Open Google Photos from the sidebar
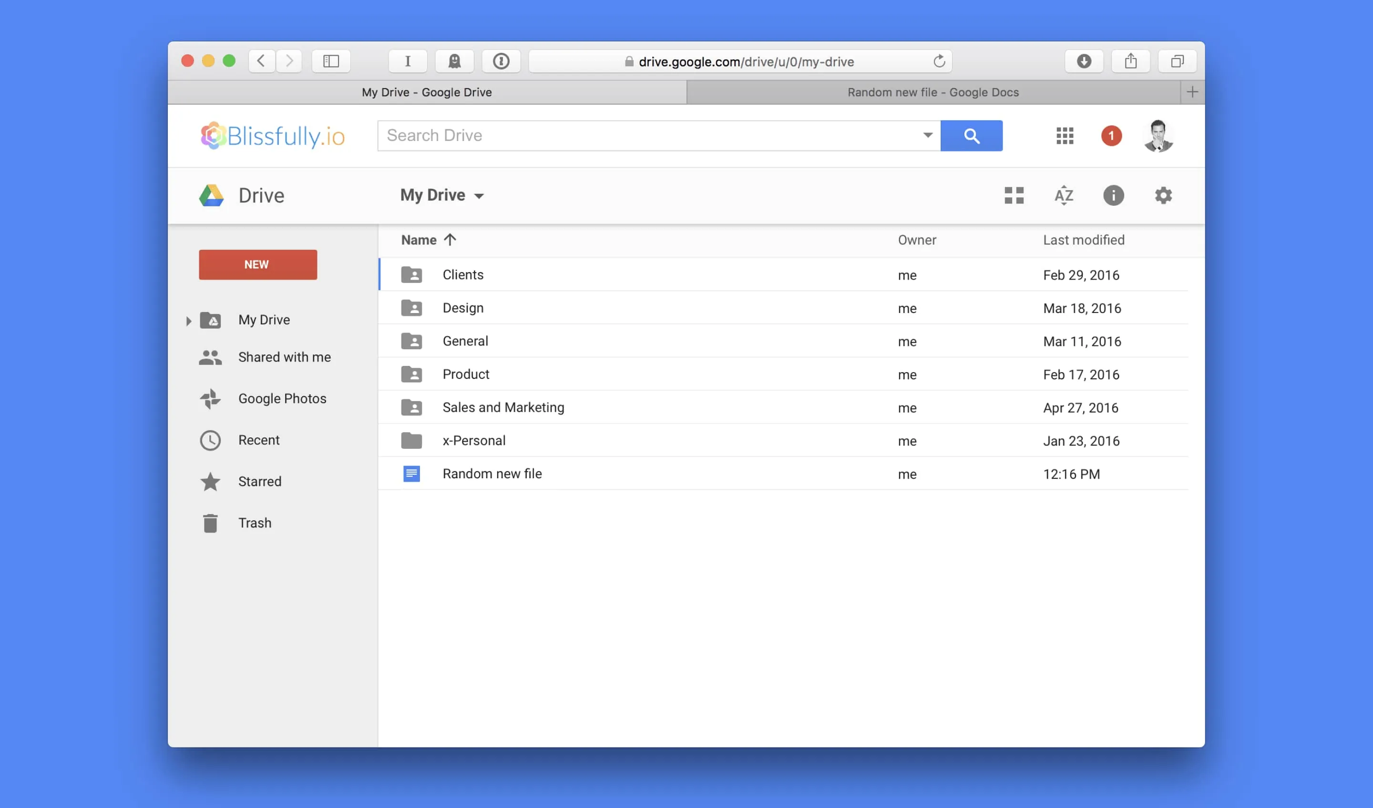 282,398
